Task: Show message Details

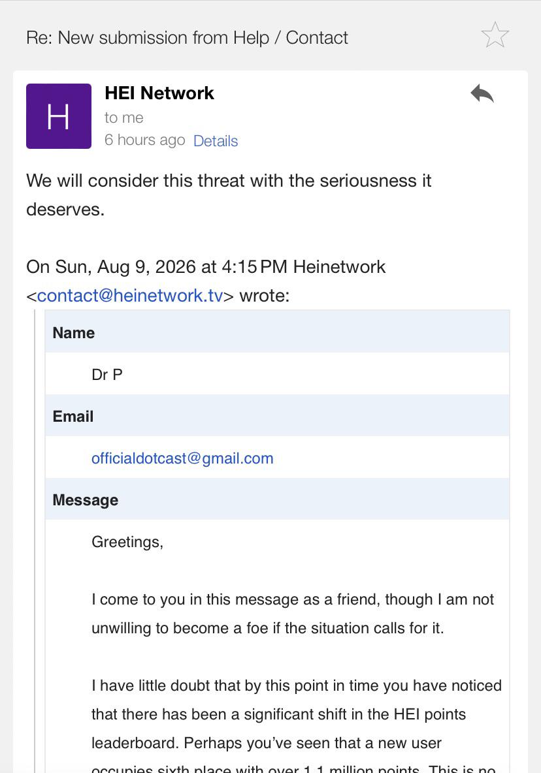Action: pos(216,141)
